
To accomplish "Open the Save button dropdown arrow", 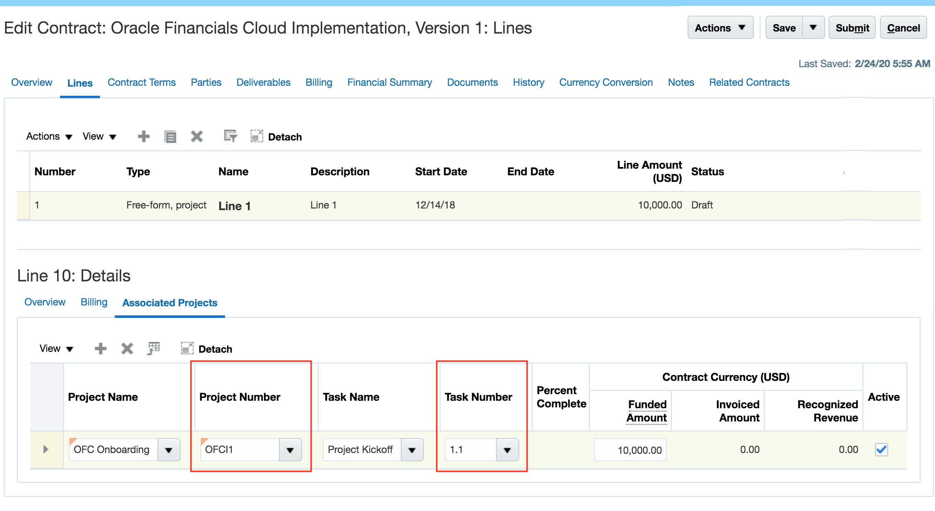I will pos(813,28).
